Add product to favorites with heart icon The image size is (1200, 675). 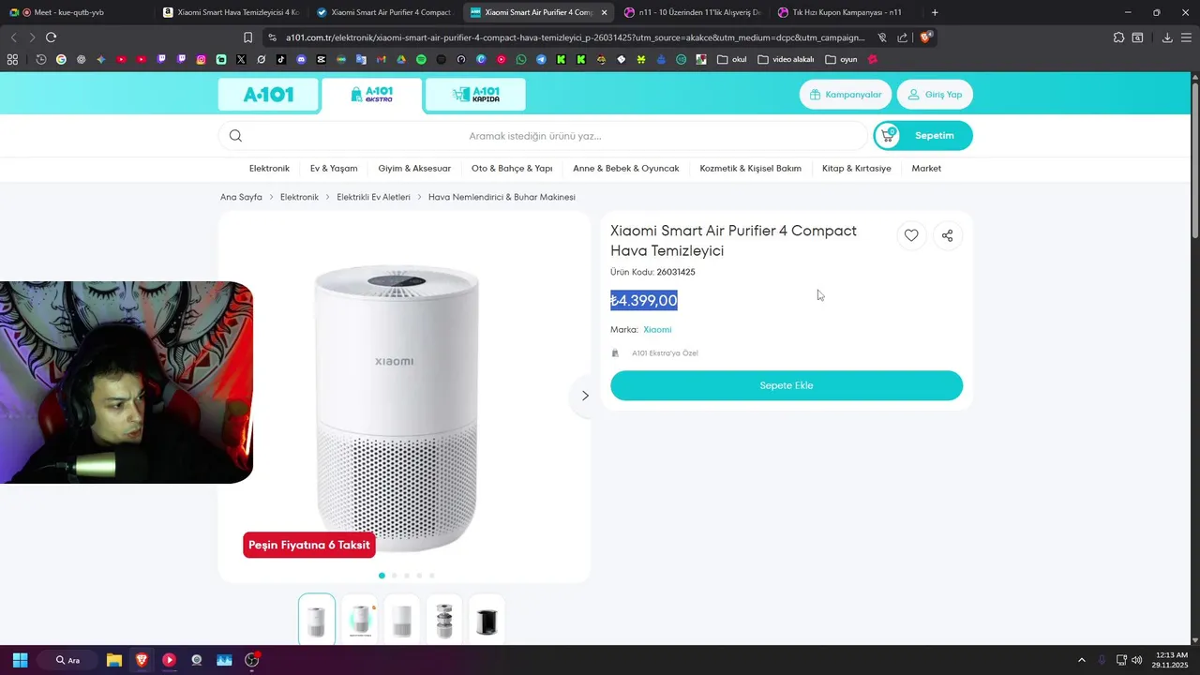[x=911, y=235]
